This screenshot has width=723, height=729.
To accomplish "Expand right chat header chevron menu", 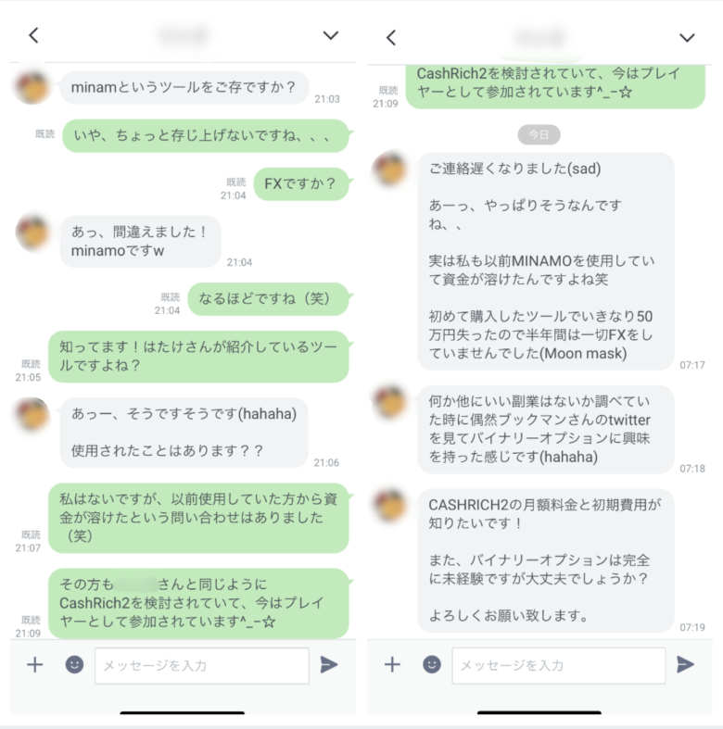I will coord(687,38).
